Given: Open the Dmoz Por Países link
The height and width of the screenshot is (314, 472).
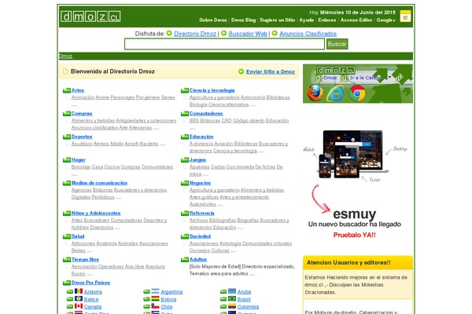Looking at the screenshot, I should pyautogui.click(x=90, y=283).
